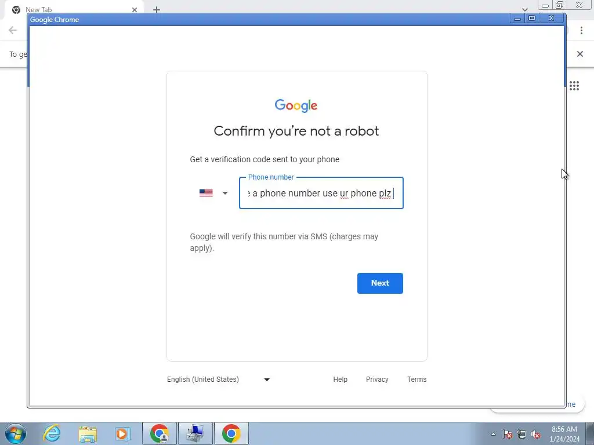
Task: Click 'Confirm you're not a robot' heading
Action: pyautogui.click(x=296, y=131)
